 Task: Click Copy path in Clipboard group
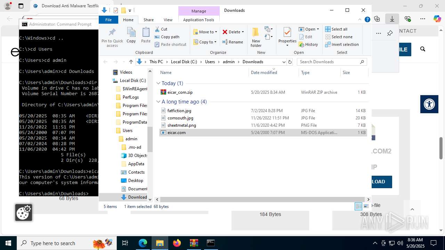[x=167, y=37]
